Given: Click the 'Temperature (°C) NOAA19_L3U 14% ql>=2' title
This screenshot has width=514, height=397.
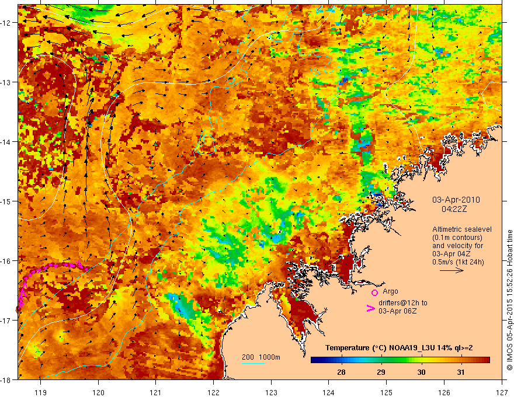Looking at the screenshot, I should (399, 348).
